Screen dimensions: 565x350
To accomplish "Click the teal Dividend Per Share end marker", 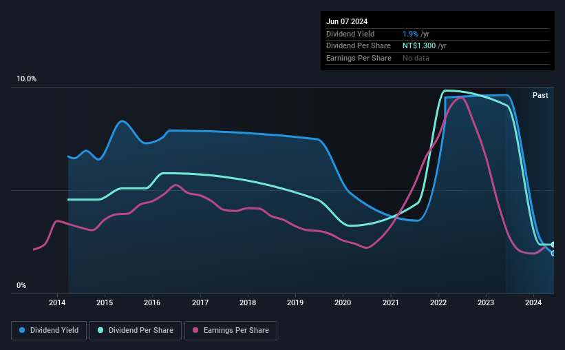I will [553, 245].
